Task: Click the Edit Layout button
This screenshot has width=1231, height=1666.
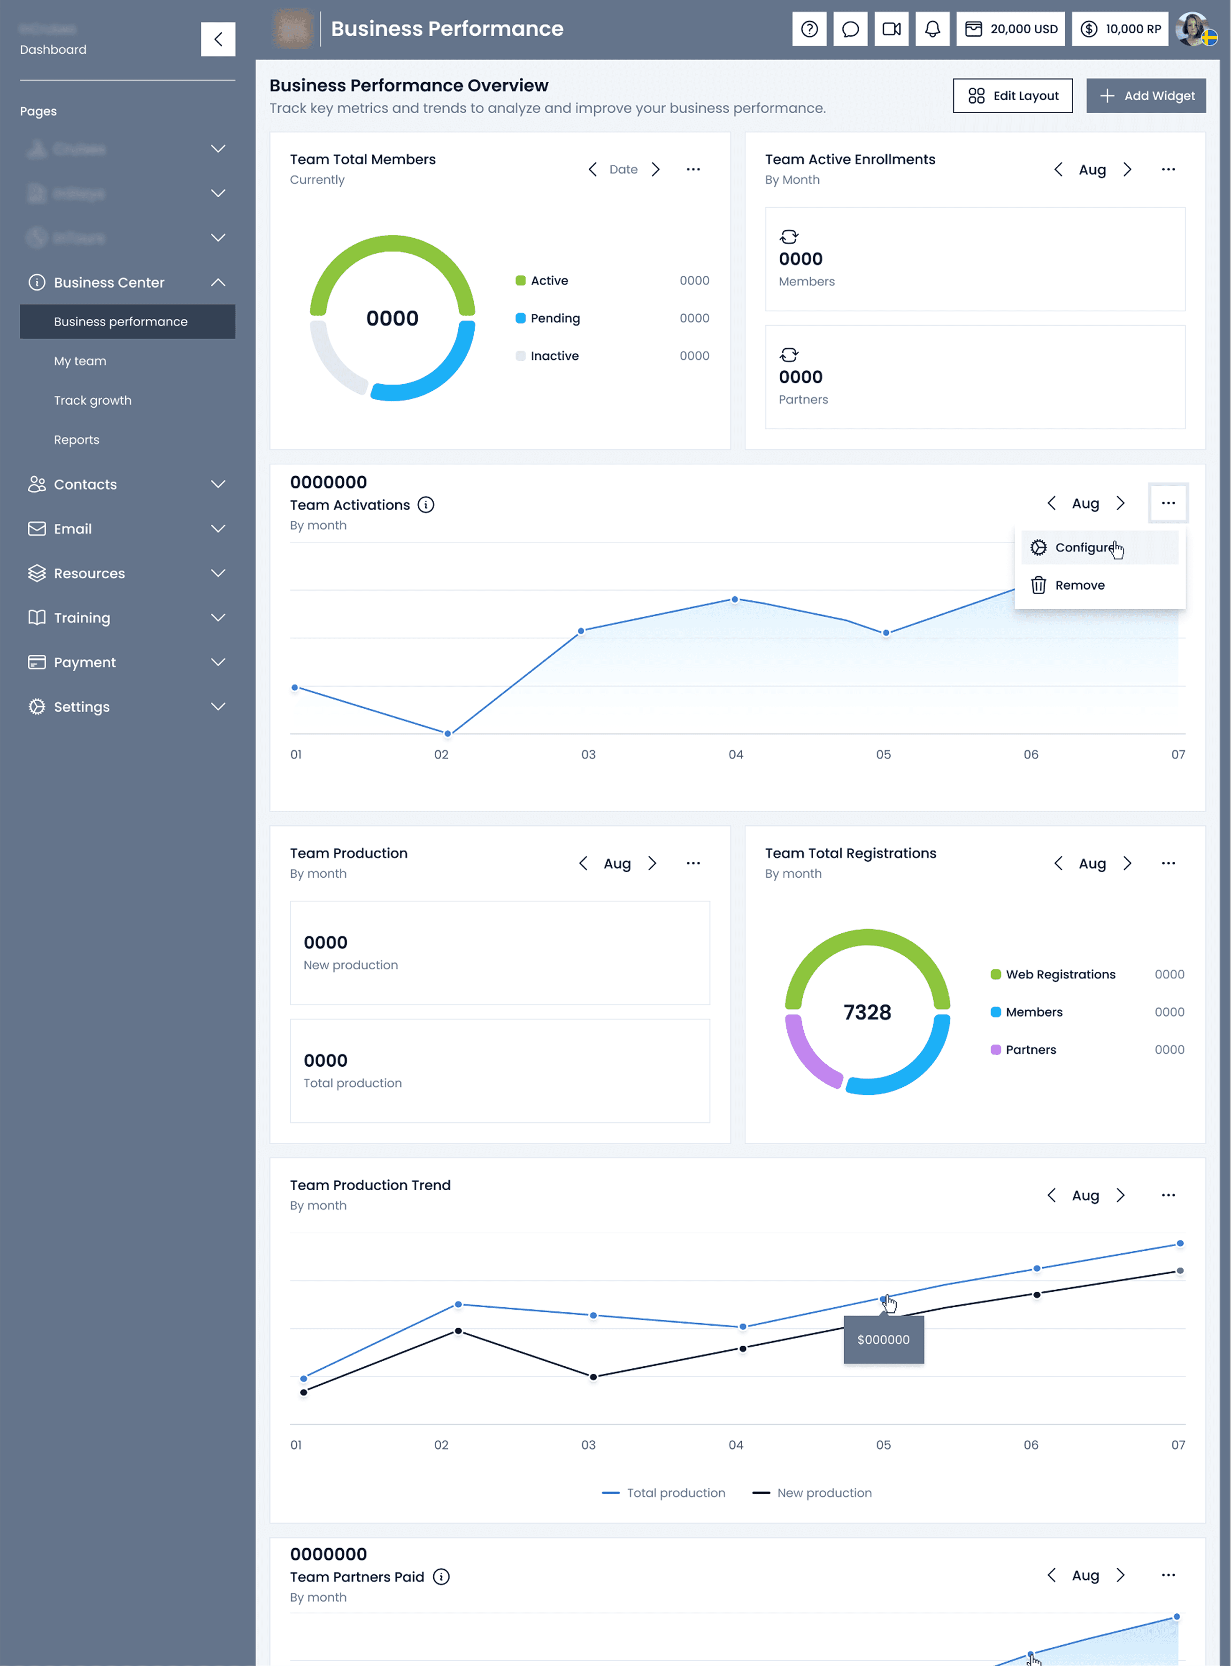Action: pyautogui.click(x=1012, y=95)
